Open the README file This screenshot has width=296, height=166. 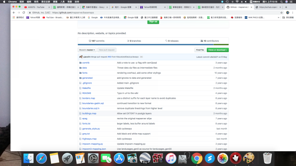(87, 93)
